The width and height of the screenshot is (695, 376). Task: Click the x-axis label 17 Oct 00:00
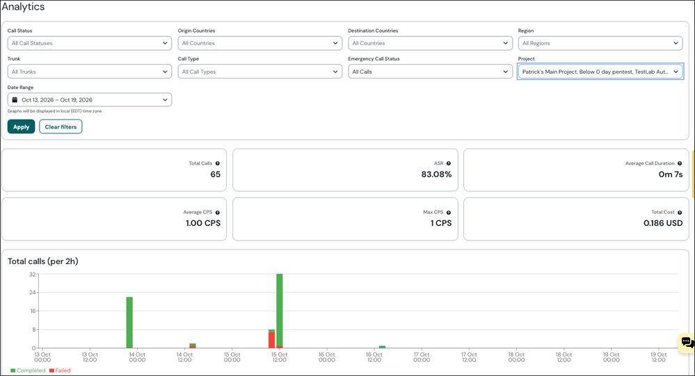click(x=422, y=357)
